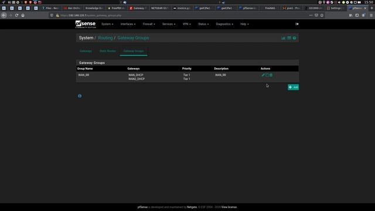
Task: Open the Netgate link in footer
Action: coord(192,207)
